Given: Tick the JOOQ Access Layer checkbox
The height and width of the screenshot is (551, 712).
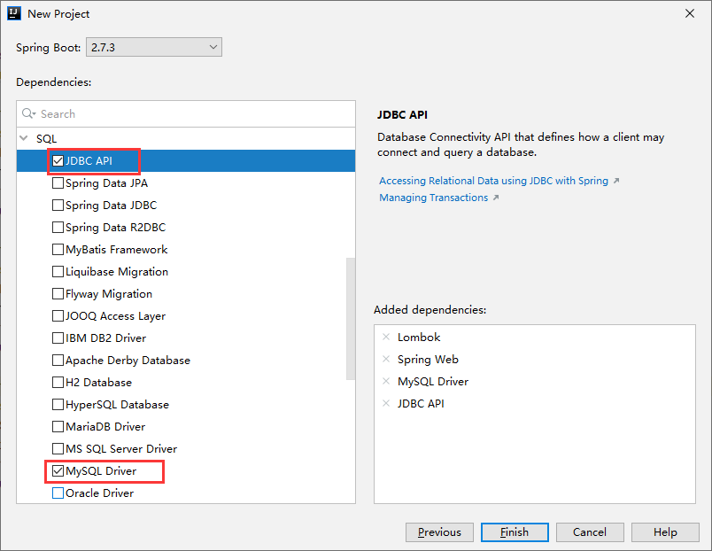Looking at the screenshot, I should [58, 315].
